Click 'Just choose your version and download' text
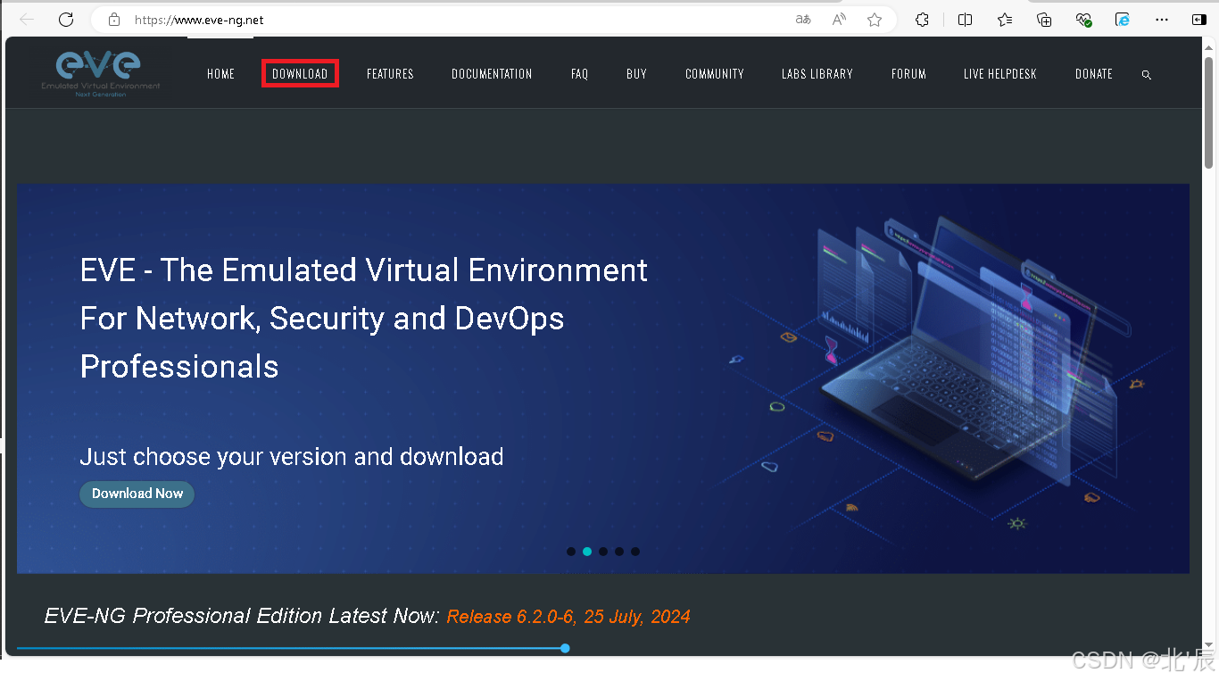 coord(292,457)
